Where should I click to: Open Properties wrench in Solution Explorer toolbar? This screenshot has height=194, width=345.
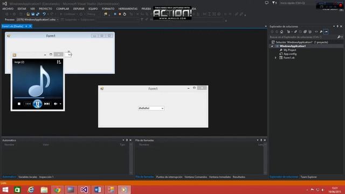tap(321, 32)
